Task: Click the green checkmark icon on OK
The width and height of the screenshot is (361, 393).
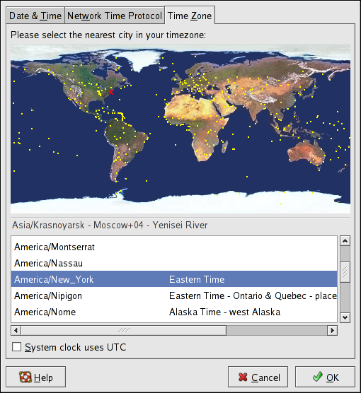Action: tap(318, 377)
